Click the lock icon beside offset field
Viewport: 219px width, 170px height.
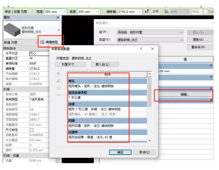pyautogui.click(x=147, y=11)
